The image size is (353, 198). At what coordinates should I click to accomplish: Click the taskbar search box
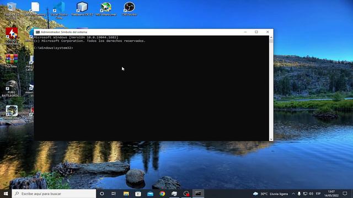pos(54,194)
